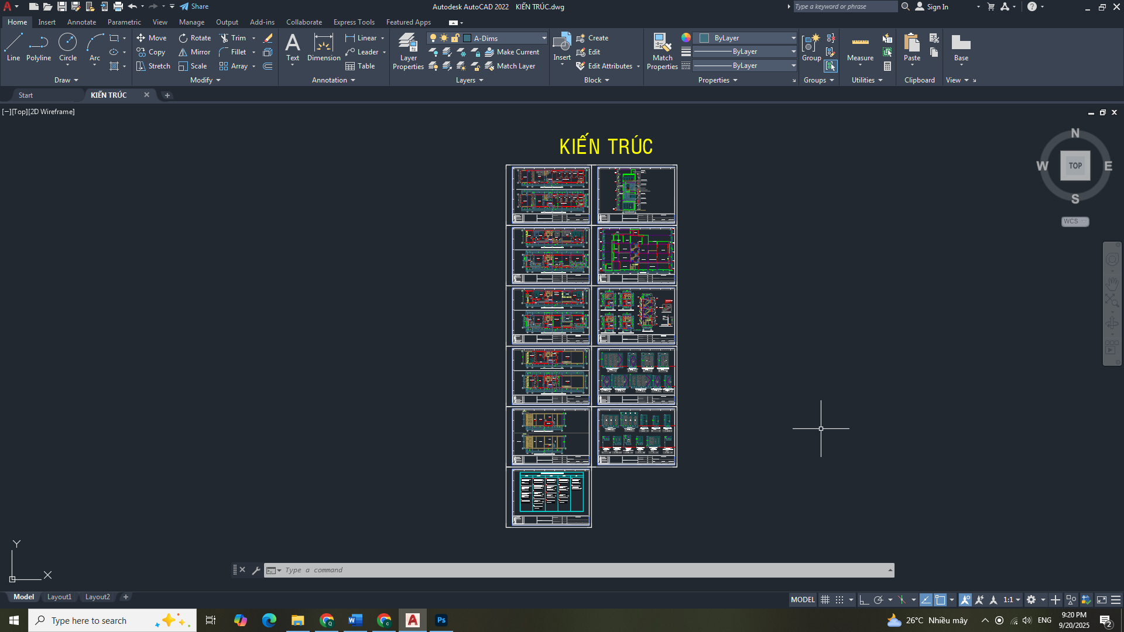1124x632 pixels.
Task: Click the ByLayer object color swatch
Action: 705,38
